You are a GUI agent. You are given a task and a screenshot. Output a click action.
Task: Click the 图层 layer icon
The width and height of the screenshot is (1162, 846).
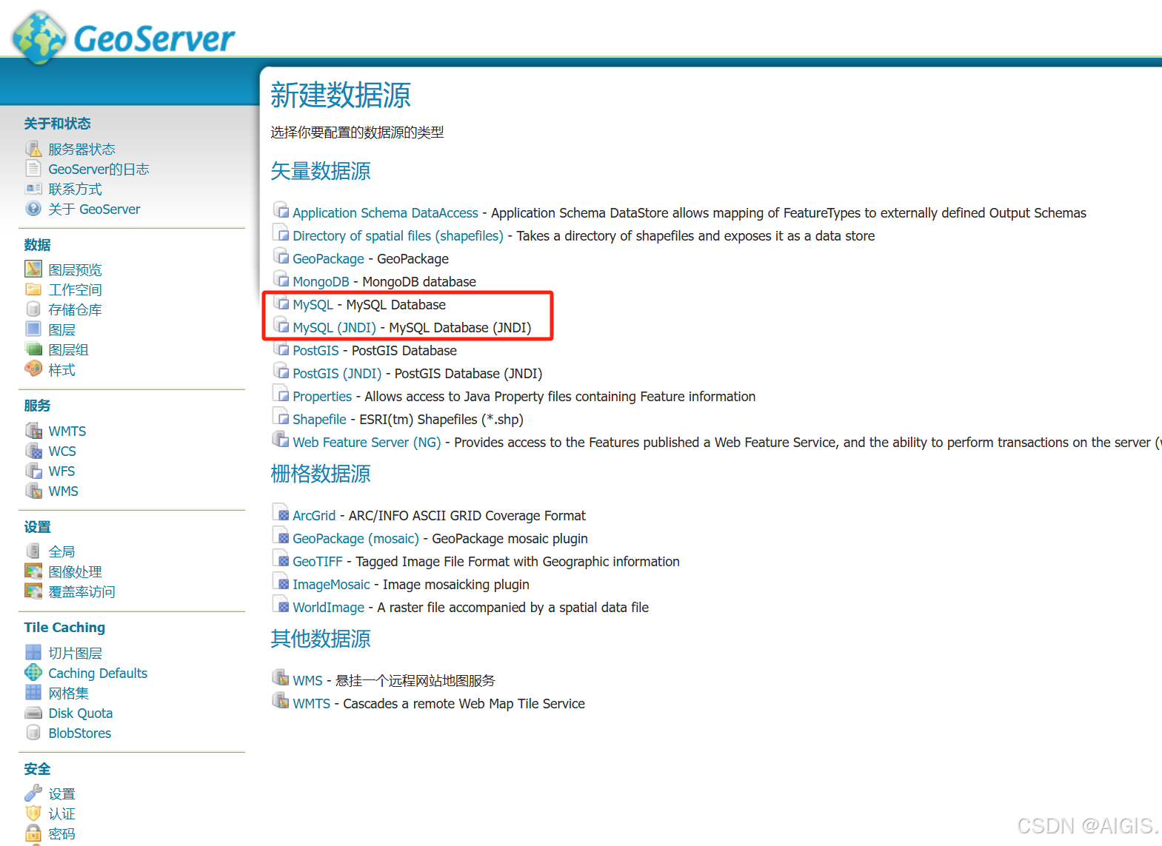(33, 329)
